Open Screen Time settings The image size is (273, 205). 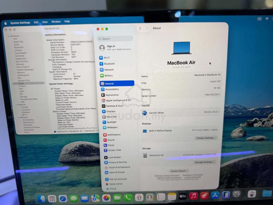pyautogui.click(x=112, y=150)
